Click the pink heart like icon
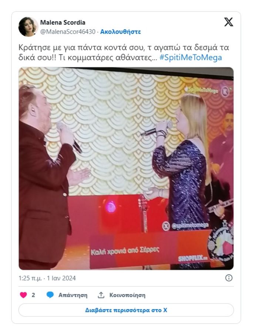 tap(23, 295)
